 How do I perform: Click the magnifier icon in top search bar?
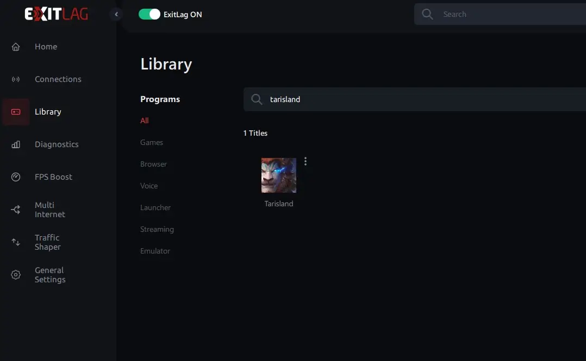tap(427, 14)
